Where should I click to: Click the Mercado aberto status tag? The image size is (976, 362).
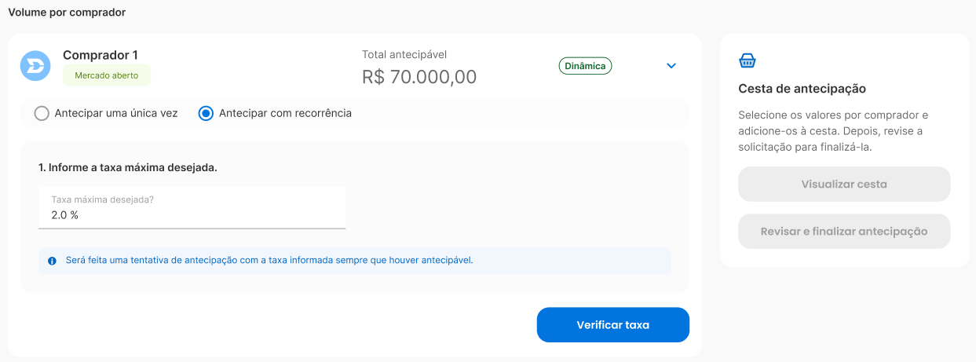click(107, 75)
